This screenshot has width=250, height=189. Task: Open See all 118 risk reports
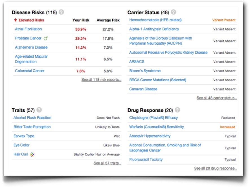pyautogui.click(x=101, y=80)
